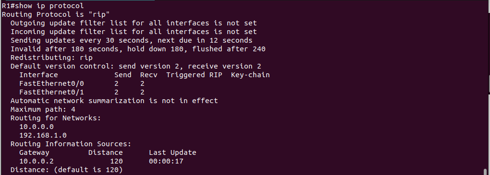Click the gateway address 10.0.0.2
This screenshot has height=175, width=490.
click(x=37, y=162)
